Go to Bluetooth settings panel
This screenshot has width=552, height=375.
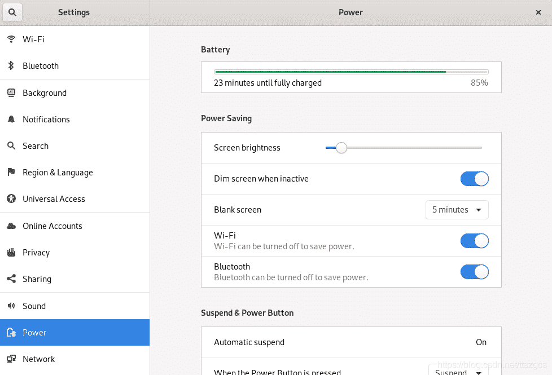tap(75, 66)
